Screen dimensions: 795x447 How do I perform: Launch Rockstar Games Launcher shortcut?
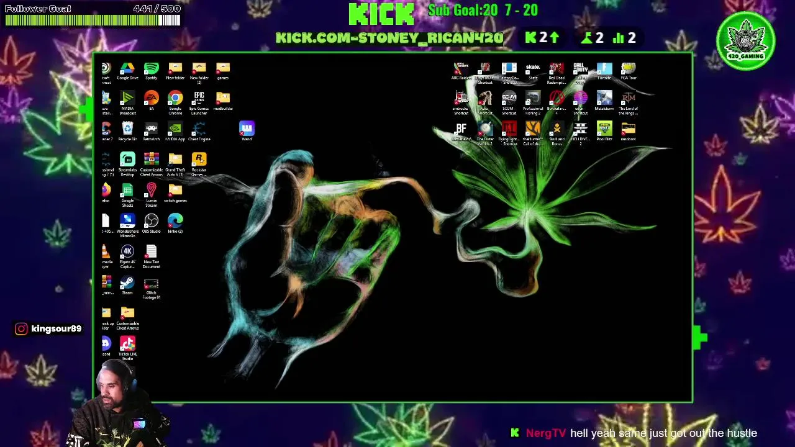tap(199, 165)
